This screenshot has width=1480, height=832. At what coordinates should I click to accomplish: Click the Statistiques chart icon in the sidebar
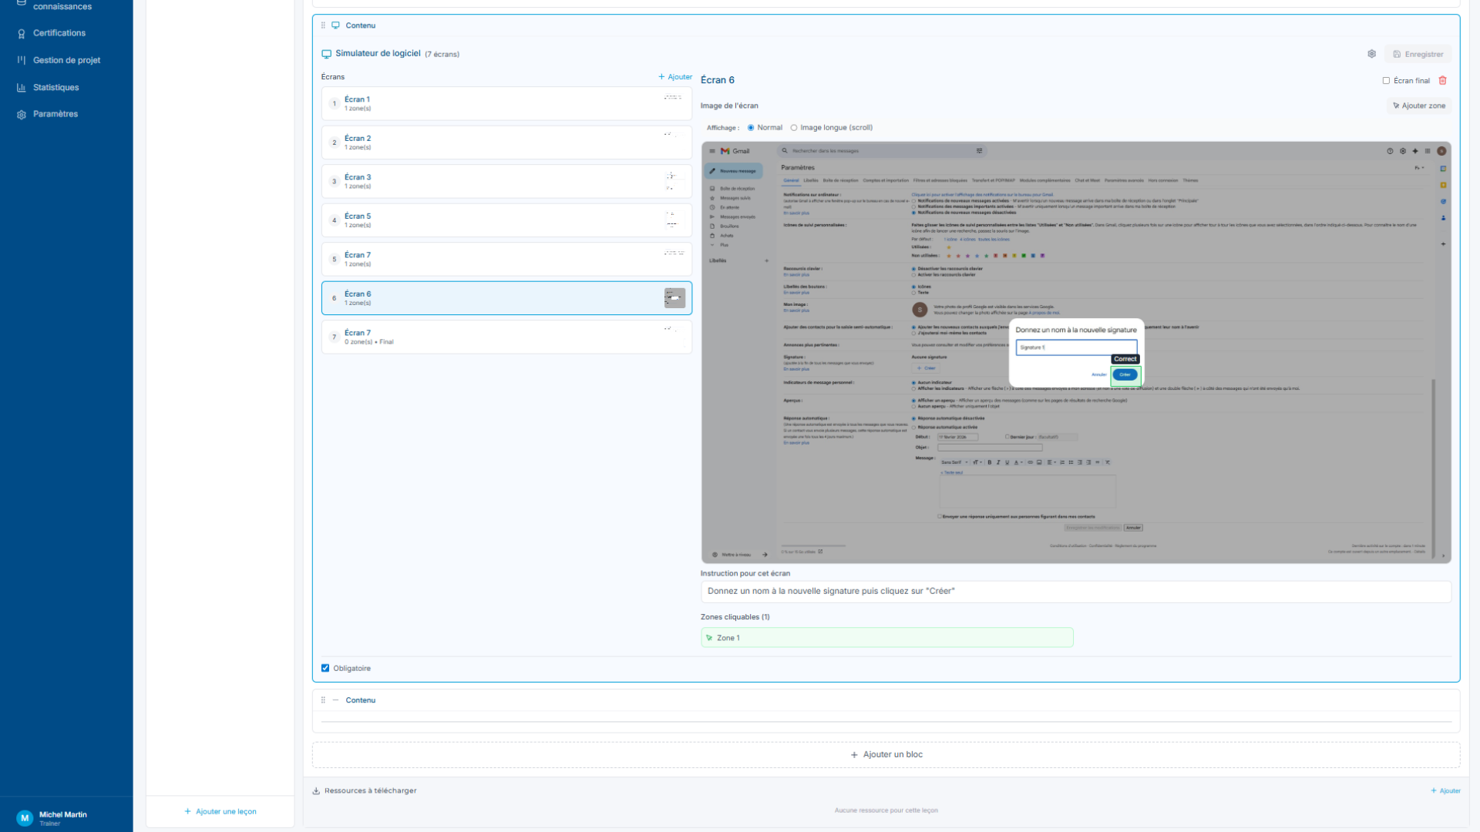tap(20, 87)
